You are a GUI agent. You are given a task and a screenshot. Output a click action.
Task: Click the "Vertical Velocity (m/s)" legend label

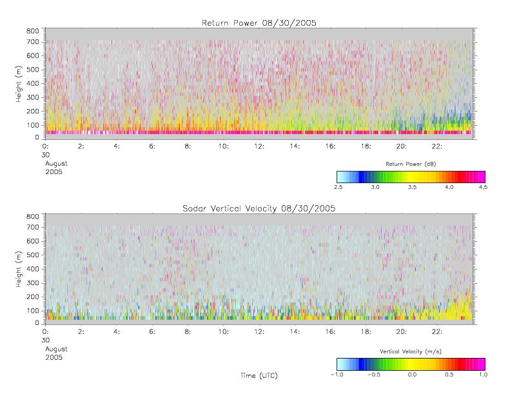point(411,351)
